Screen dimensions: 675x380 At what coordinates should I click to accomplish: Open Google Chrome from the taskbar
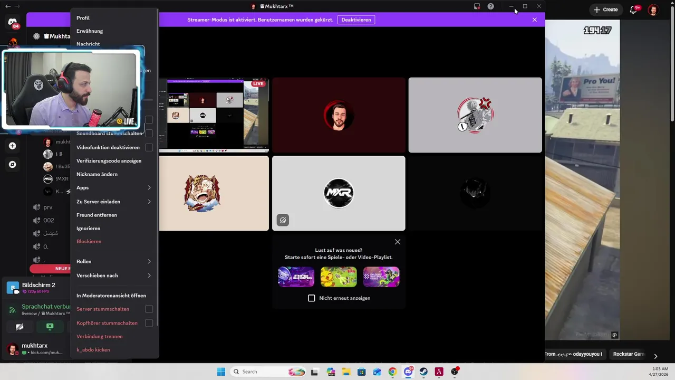392,372
